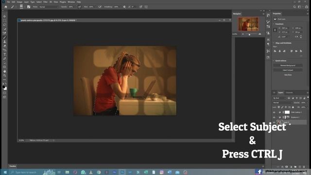This screenshot has height=175, width=311.
Task: Select the Rectangular Marquee tool
Action: [4, 20]
